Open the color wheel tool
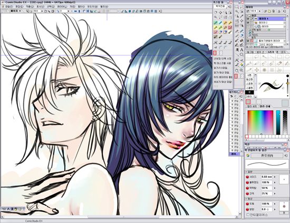 pyautogui.click(x=241, y=65)
